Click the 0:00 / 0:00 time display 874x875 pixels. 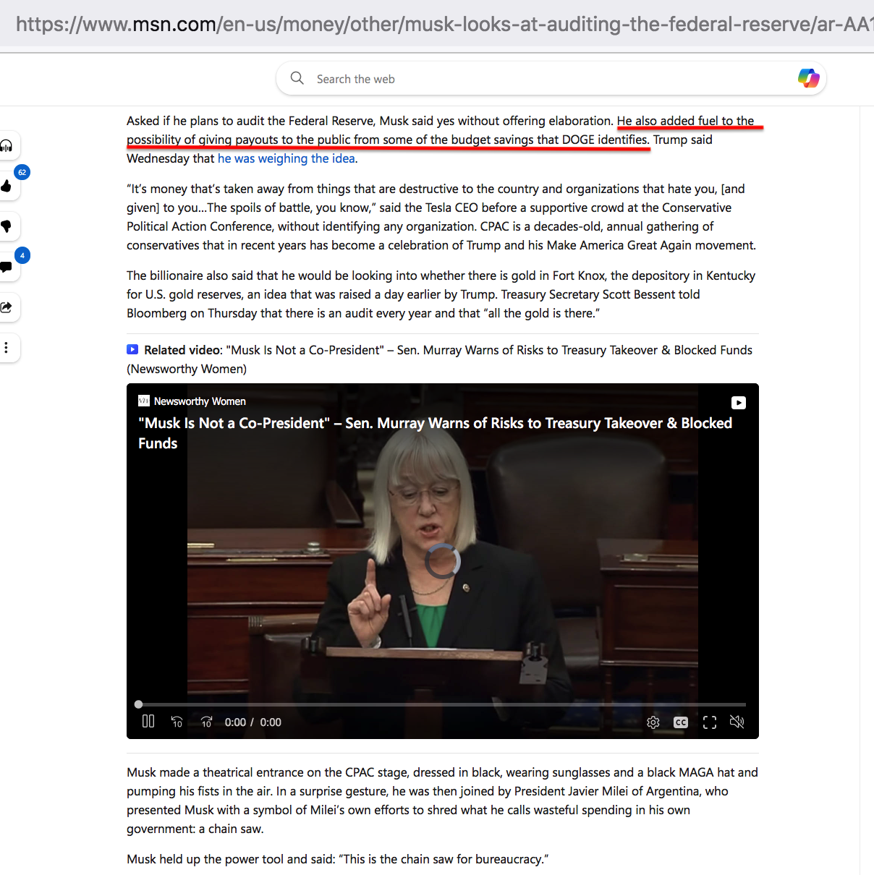click(x=253, y=722)
